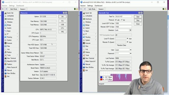Click USB button in Resources window
The width and height of the screenshot is (169, 95).
tap(62, 25)
